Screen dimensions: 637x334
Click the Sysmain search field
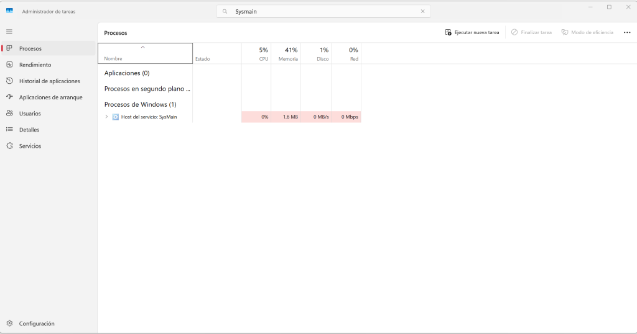323,11
